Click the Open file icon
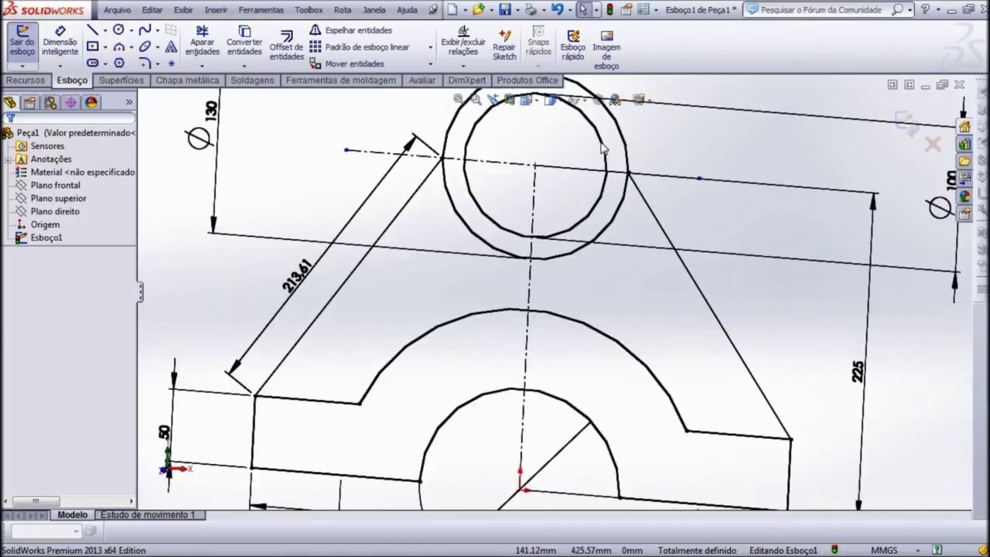The height and width of the screenshot is (557, 990). click(x=479, y=10)
